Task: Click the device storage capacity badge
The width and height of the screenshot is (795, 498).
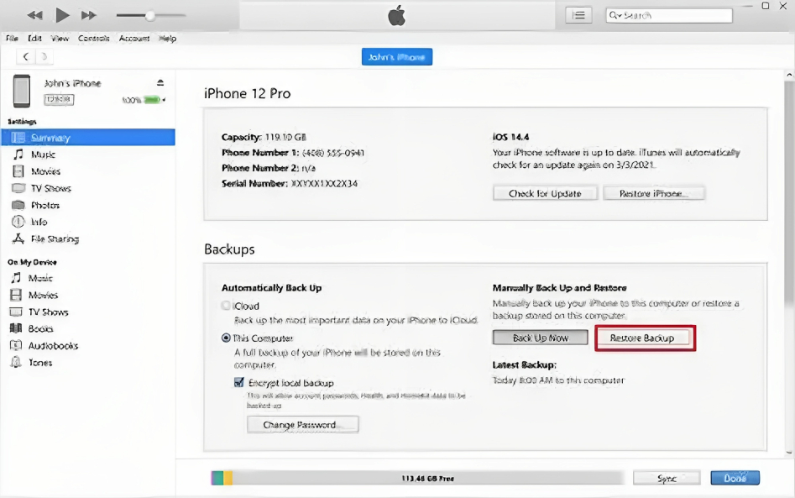Action: click(59, 99)
